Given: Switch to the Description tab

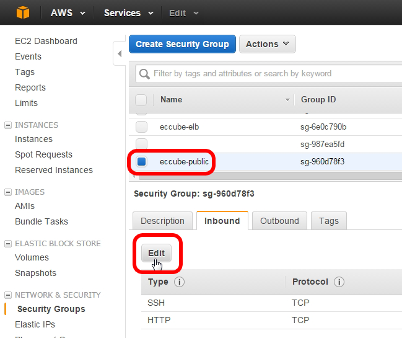Looking at the screenshot, I should pos(162,221).
